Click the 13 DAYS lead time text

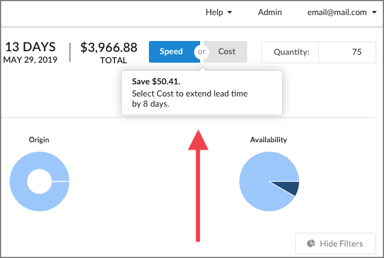[x=30, y=47]
